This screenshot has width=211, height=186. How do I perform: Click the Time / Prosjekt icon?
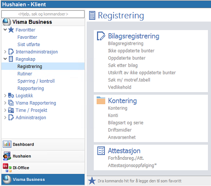(11, 110)
